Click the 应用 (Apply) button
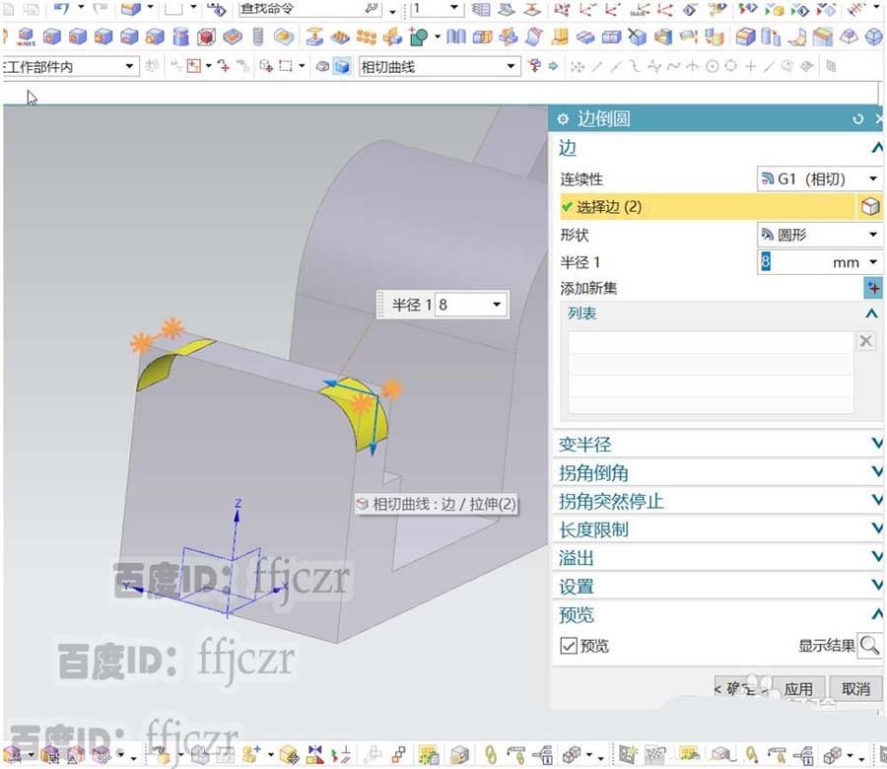This screenshot has height=769, width=887. click(800, 688)
